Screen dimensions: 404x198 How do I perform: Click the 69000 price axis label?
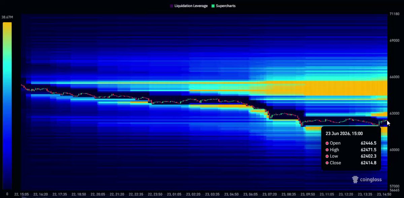pos(394,40)
